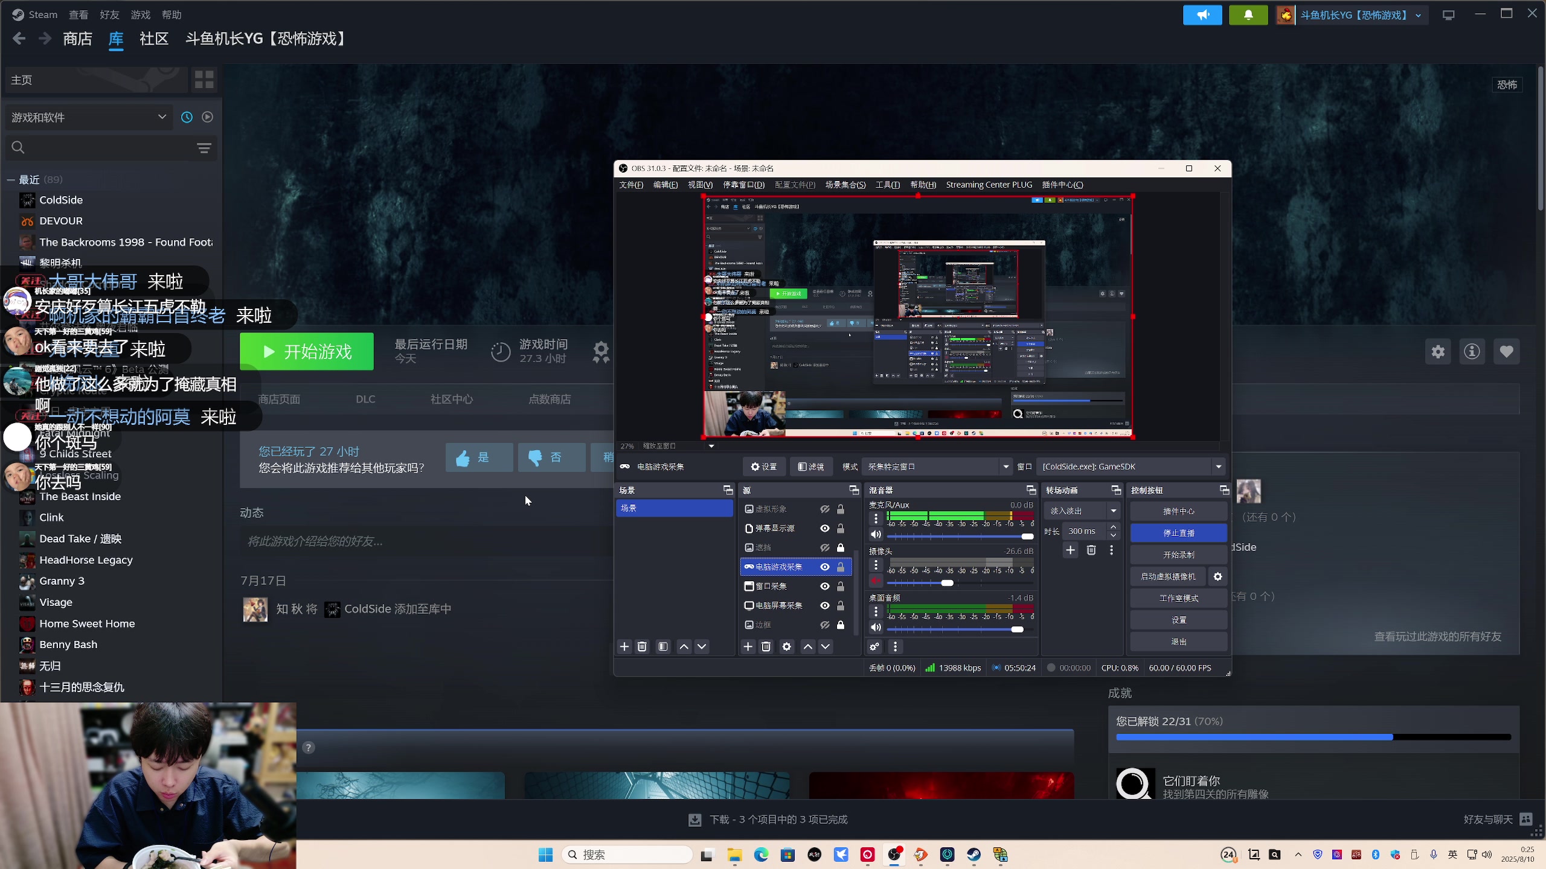Move selected source up in sources panel
1546x869 pixels.
point(807,646)
